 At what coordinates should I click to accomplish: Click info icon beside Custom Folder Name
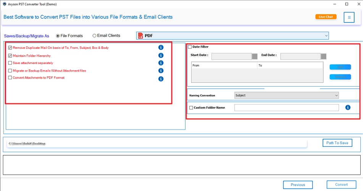tap(348, 107)
